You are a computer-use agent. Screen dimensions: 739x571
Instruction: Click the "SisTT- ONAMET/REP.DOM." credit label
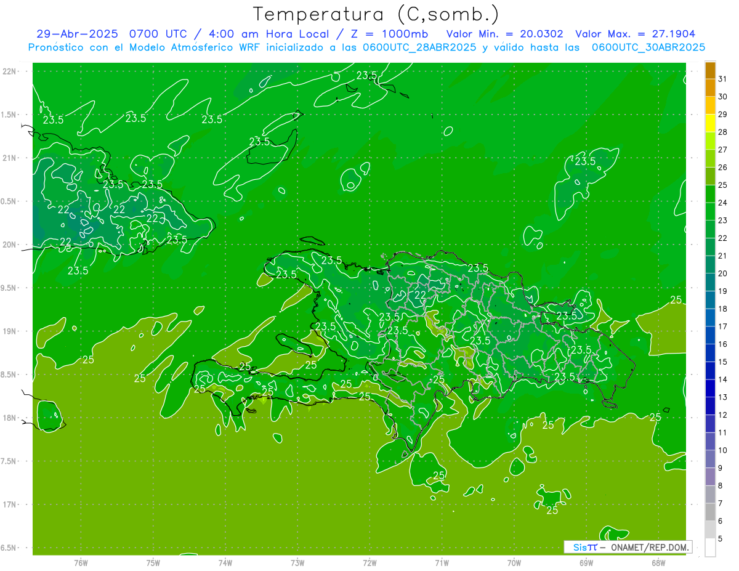[628, 547]
